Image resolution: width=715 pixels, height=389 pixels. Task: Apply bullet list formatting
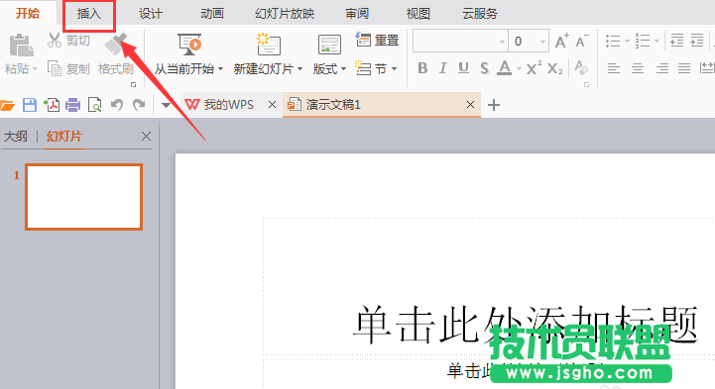click(x=613, y=41)
